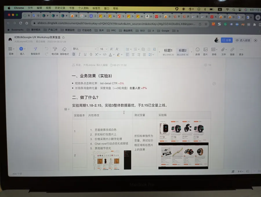Insert a table with 表格
Image resolution: width=261 pixels, height=197 pixels.
(x=214, y=51)
